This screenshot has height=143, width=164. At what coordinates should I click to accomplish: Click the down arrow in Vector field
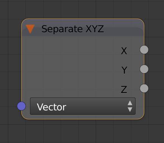130,110
